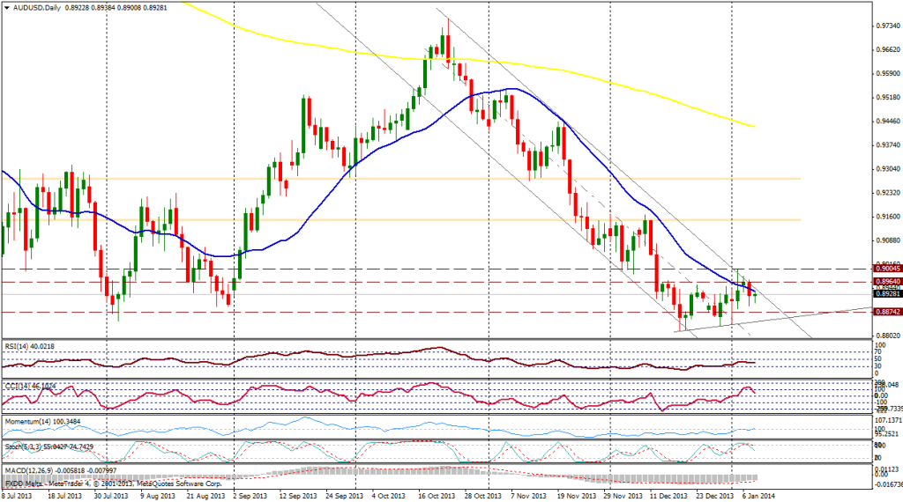
Task: Click the 0.88742 red price level tag
Action: tap(885, 312)
